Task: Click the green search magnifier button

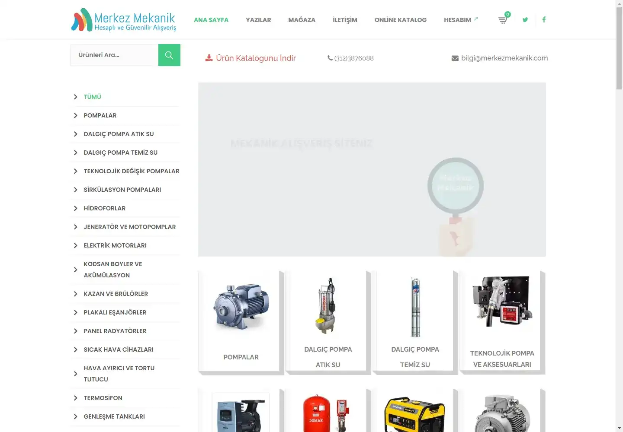Action: point(169,55)
